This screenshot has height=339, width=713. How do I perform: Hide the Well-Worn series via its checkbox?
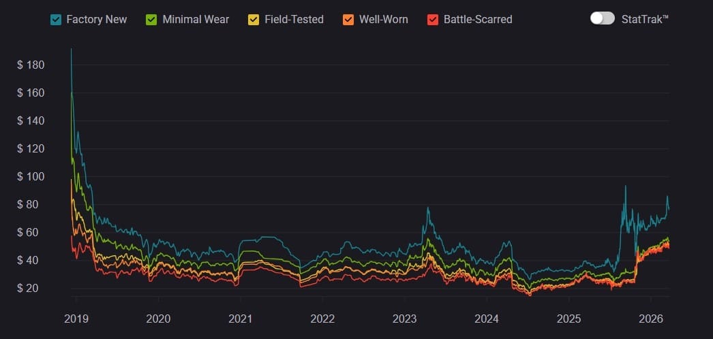(348, 20)
